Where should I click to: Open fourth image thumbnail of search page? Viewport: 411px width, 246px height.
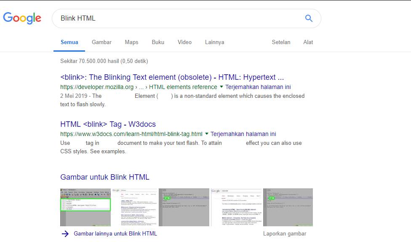click(x=236, y=207)
